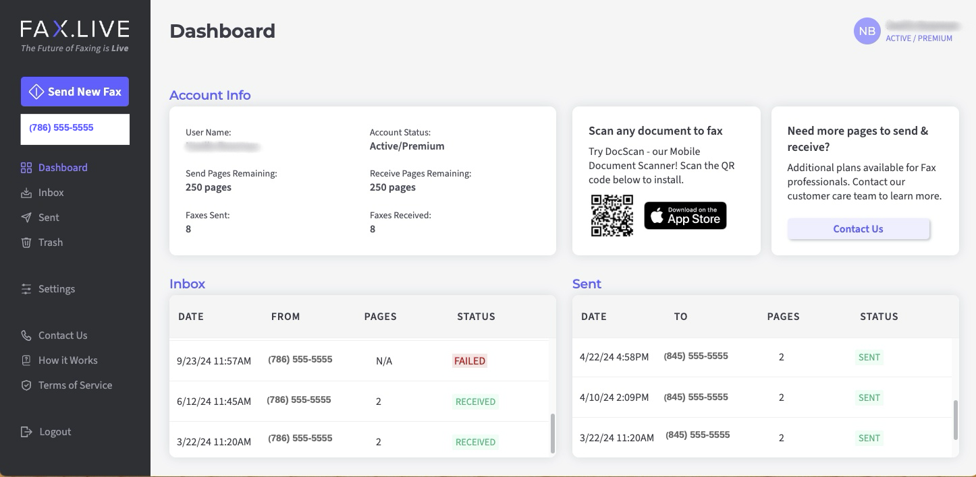Click the Contact Us phone icon
The image size is (976, 477).
click(x=26, y=336)
